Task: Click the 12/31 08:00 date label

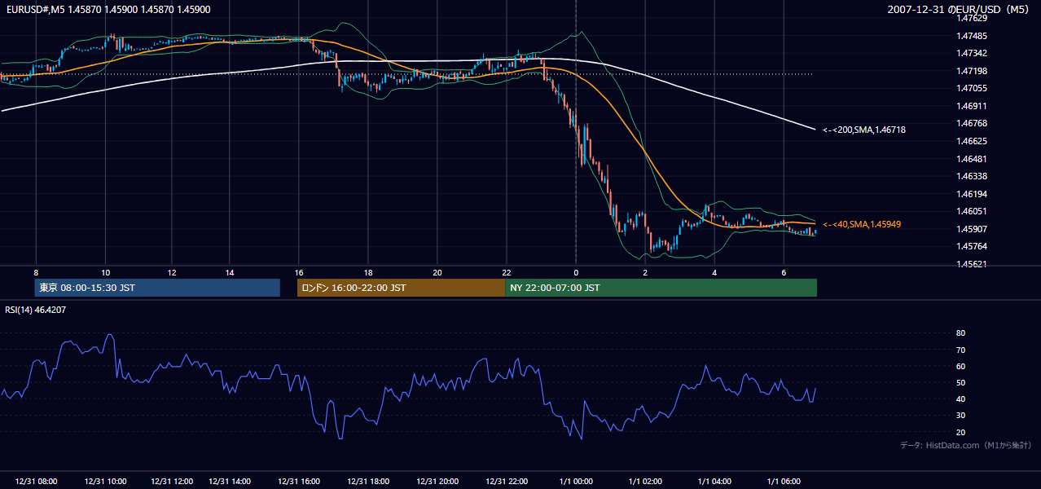Action: 36,482
